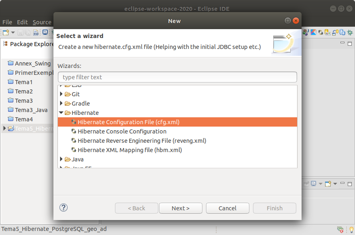
Task: Open the Database Development perspective icon
Action: (335, 32)
